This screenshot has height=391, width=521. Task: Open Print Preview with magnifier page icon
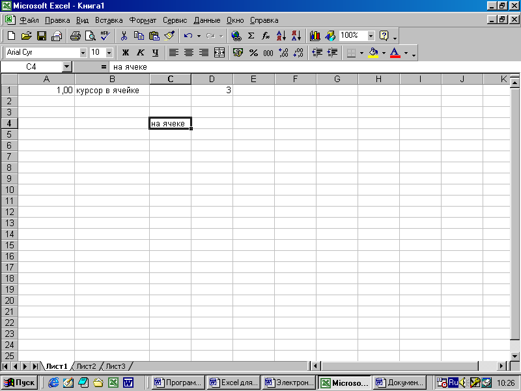coord(91,36)
